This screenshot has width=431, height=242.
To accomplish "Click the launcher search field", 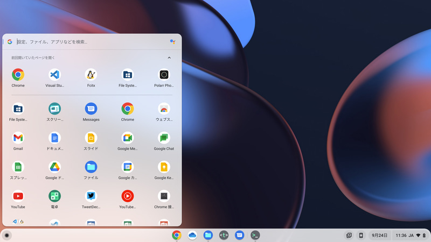I will pos(92,42).
